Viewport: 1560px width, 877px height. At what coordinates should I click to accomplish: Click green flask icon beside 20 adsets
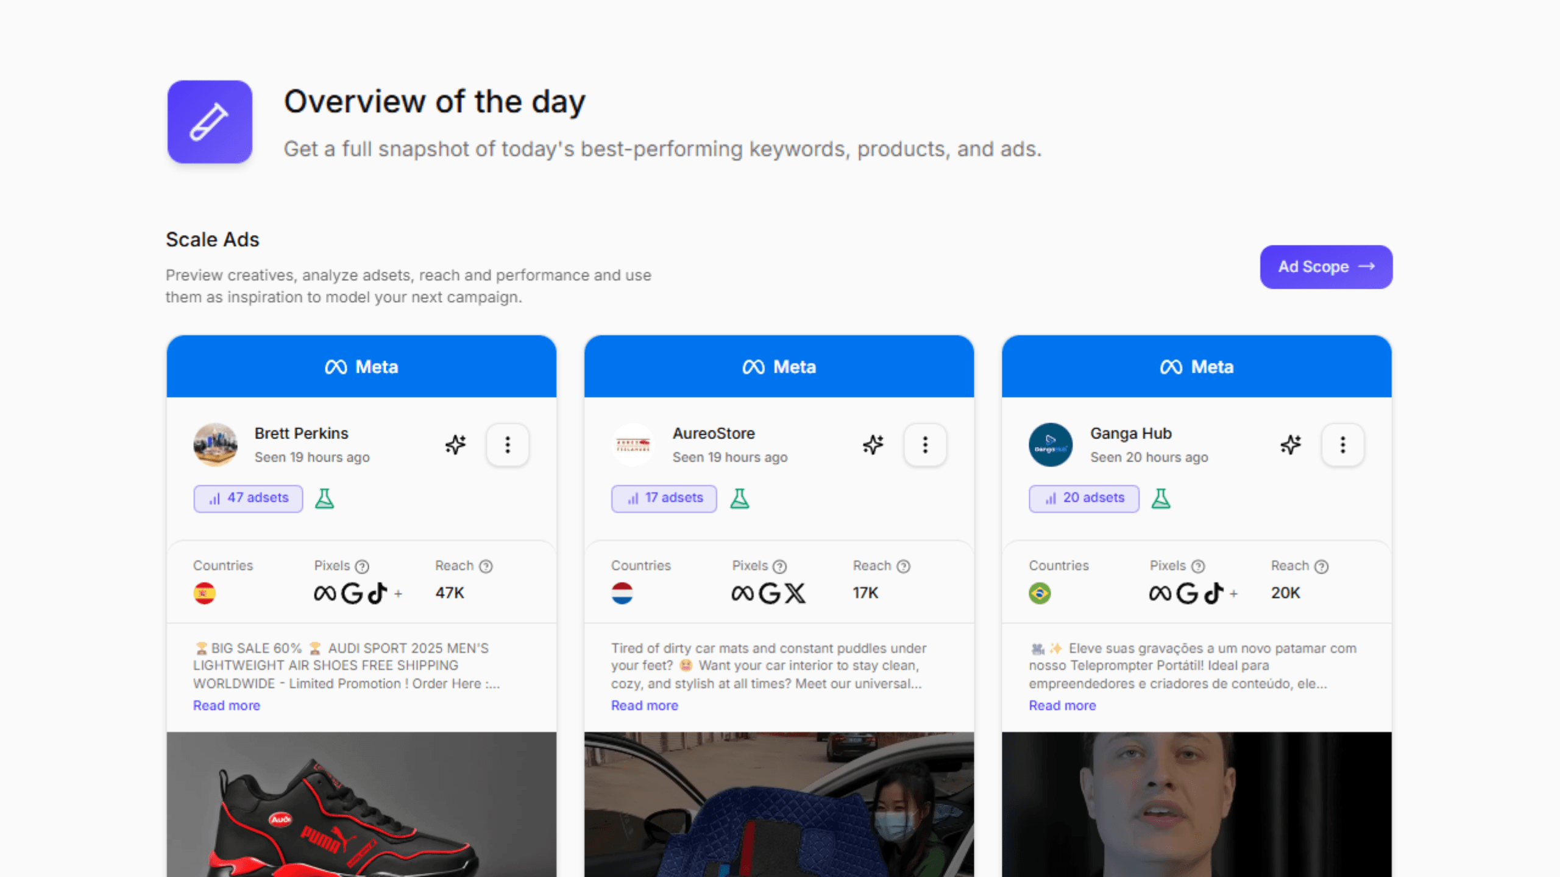[x=1161, y=498]
